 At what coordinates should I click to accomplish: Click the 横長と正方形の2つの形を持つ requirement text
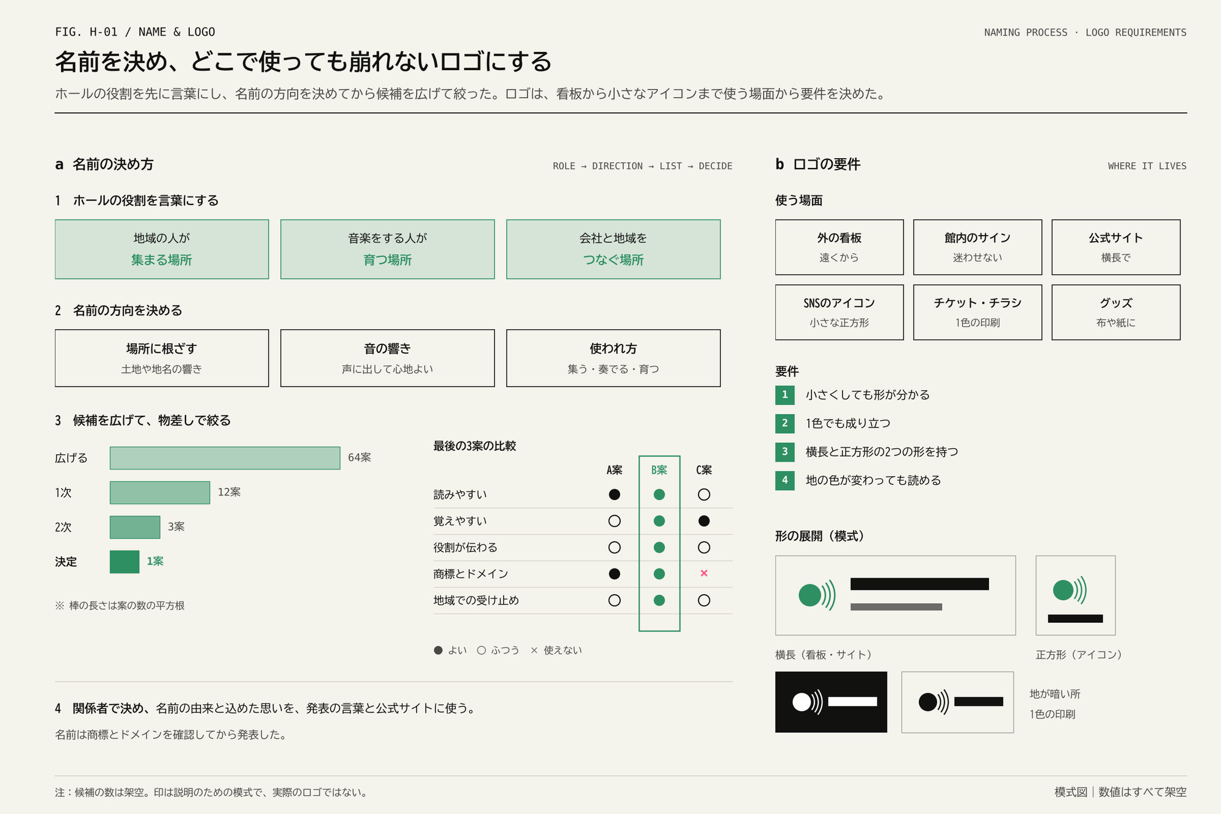pos(882,452)
